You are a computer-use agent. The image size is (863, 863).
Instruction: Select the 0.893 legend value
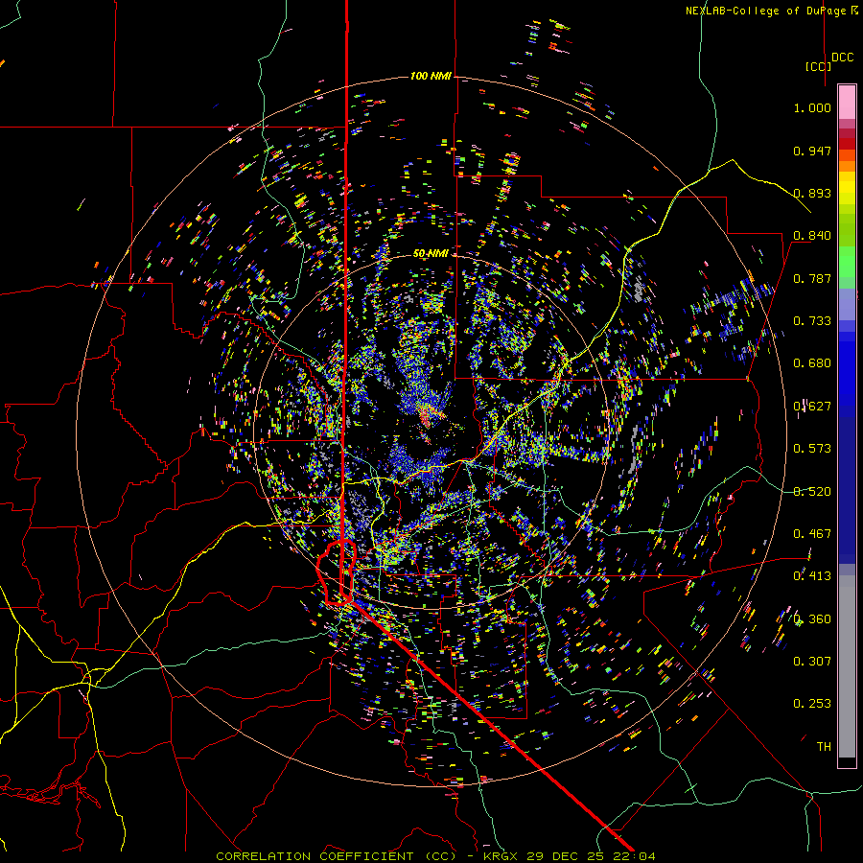(812, 193)
